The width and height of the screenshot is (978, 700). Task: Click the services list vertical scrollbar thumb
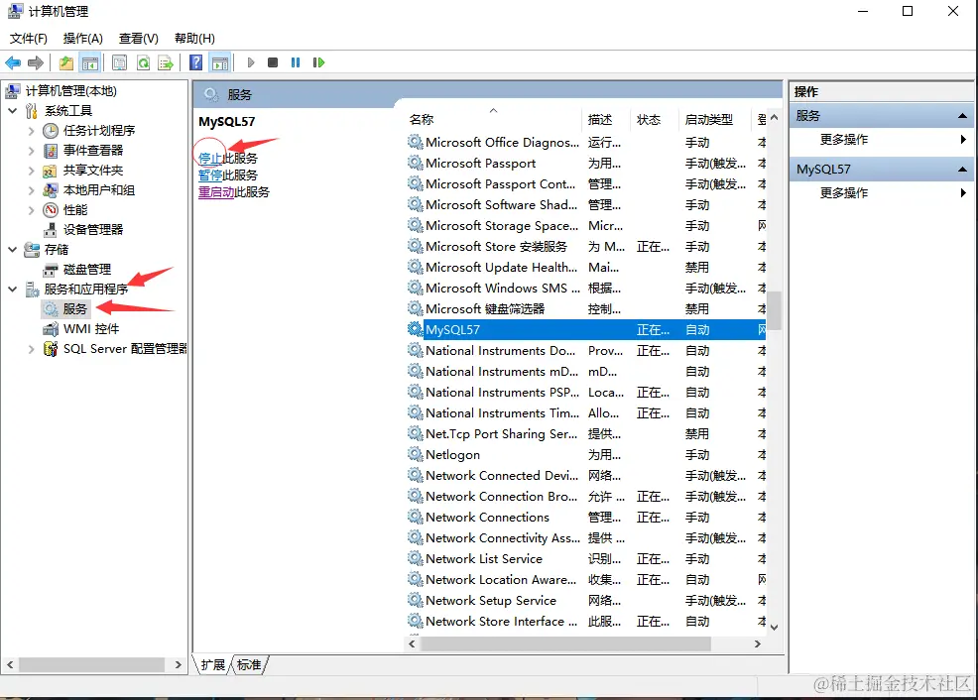pyautogui.click(x=774, y=310)
